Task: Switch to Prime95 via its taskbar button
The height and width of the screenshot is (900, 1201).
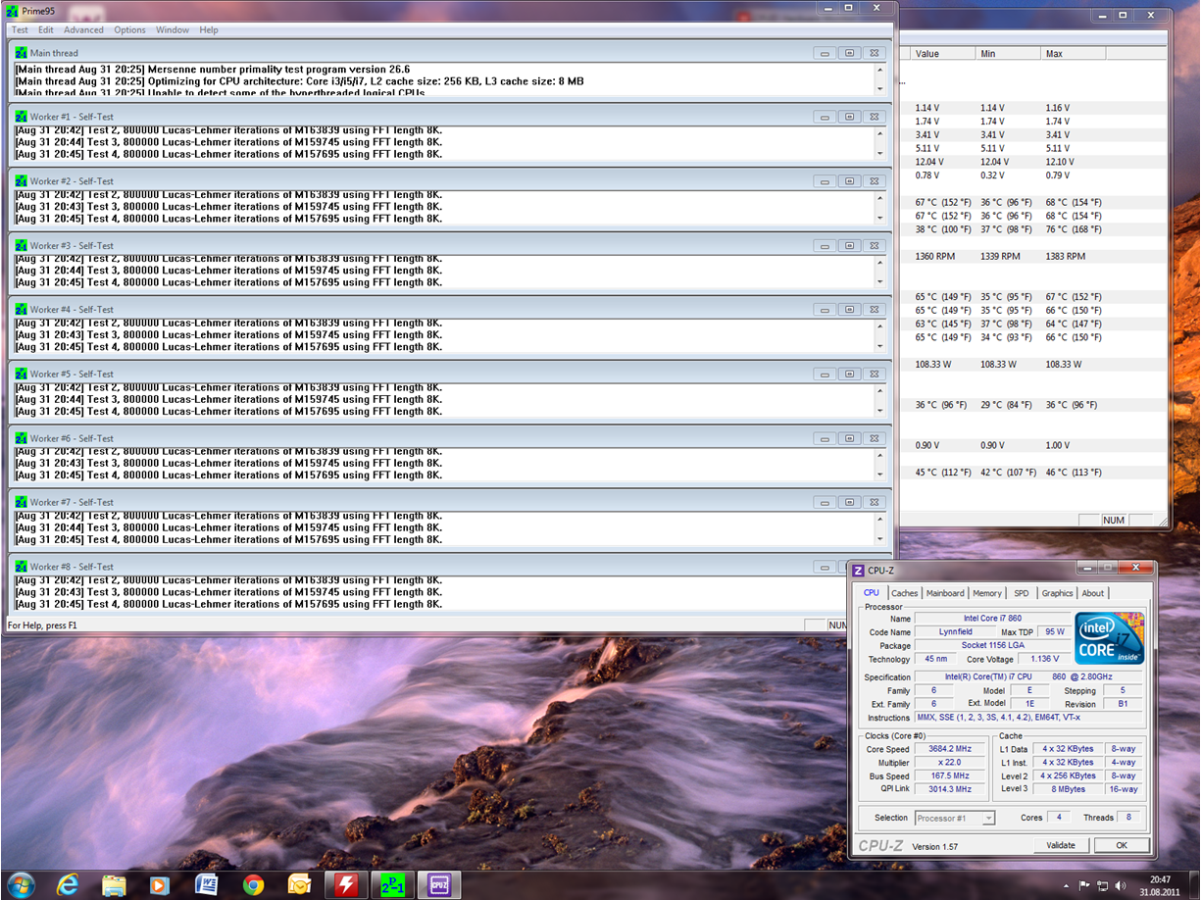Action: pyautogui.click(x=392, y=885)
